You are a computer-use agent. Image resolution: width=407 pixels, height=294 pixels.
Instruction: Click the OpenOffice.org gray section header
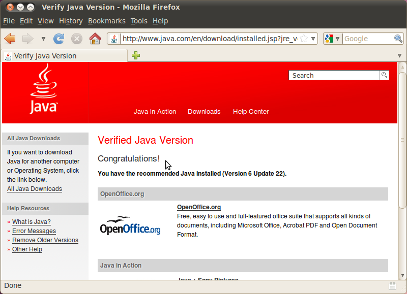243,194
